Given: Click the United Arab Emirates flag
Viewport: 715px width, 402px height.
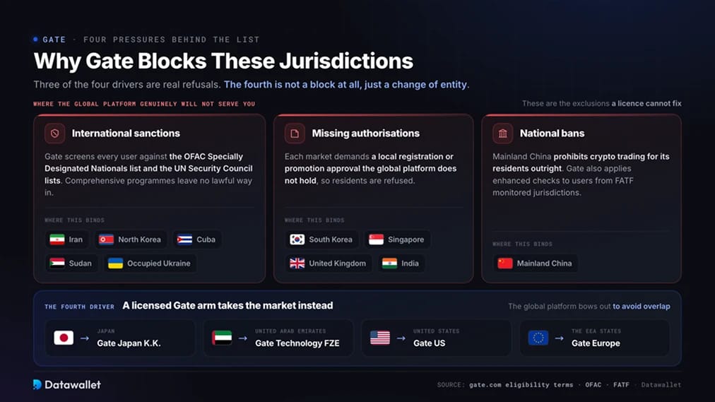Looking at the screenshot, I should (x=222, y=338).
